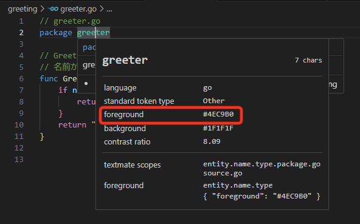The image size is (360, 224).
Task: Click the greeter.go breadcrumb item
Action: tap(78, 9)
